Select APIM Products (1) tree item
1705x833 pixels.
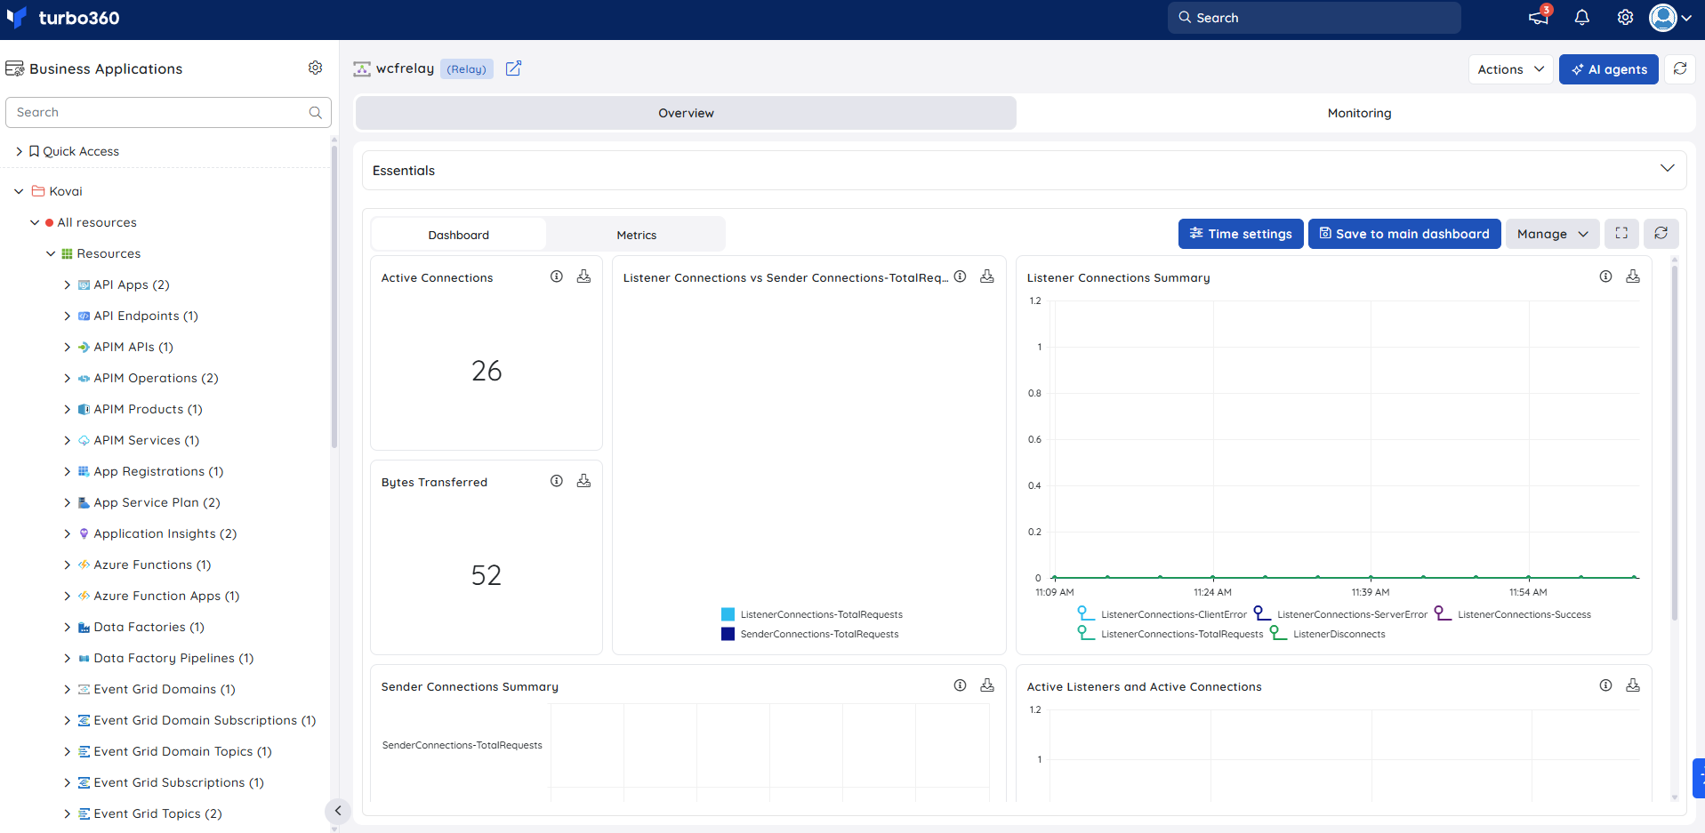tap(148, 409)
